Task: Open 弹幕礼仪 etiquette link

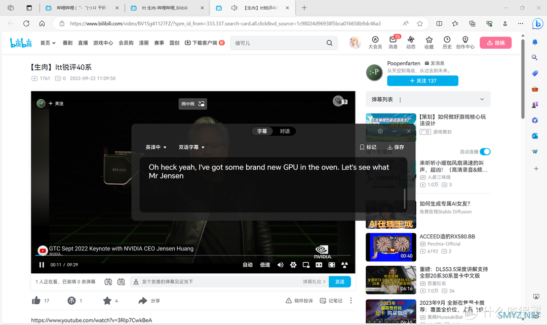Action: click(314, 282)
